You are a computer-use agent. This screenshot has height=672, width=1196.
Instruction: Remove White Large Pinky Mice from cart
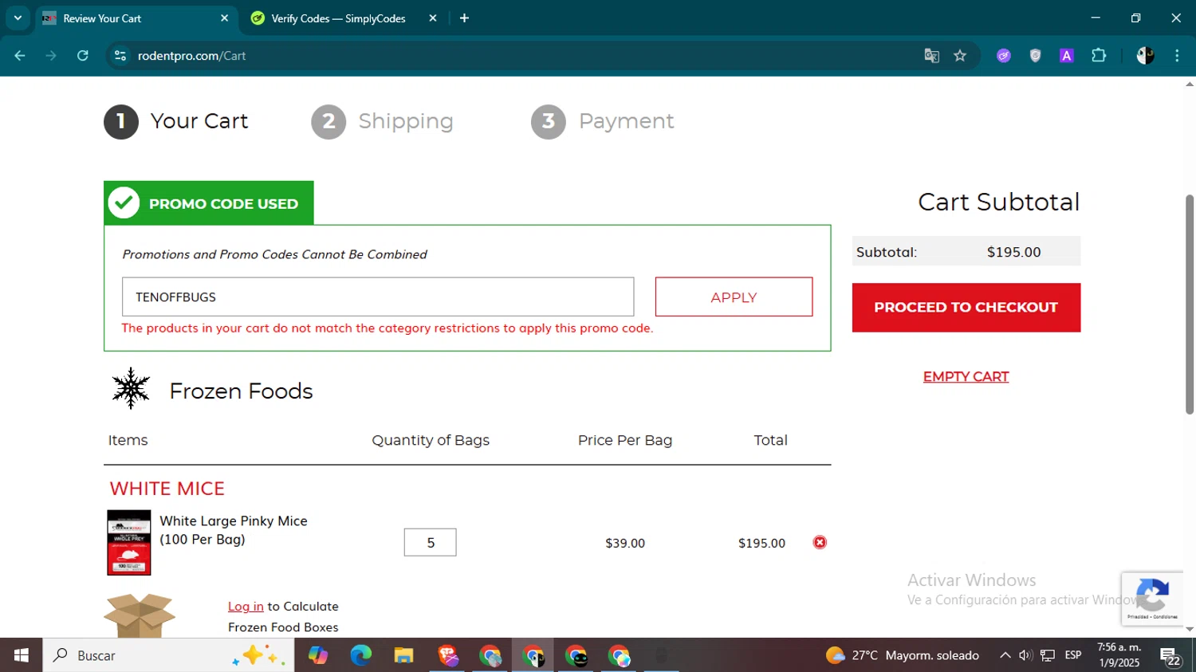[820, 542]
